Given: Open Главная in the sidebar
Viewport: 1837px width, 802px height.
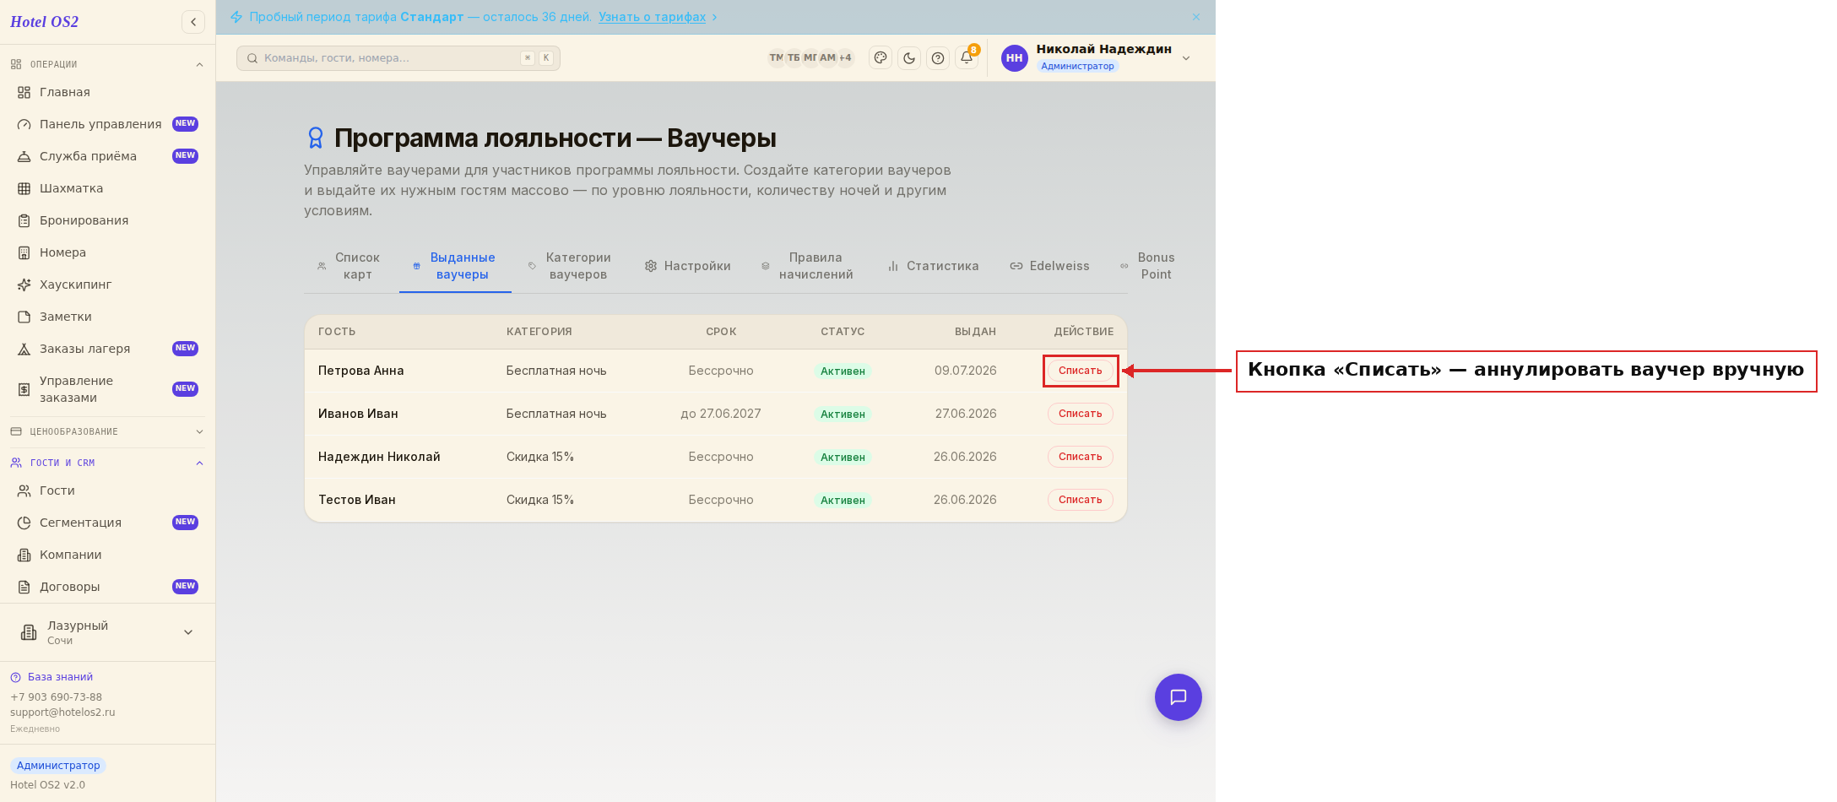Looking at the screenshot, I should 107,92.
